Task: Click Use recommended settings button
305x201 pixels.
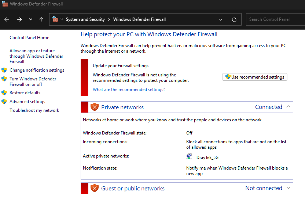Action: (x=254, y=77)
